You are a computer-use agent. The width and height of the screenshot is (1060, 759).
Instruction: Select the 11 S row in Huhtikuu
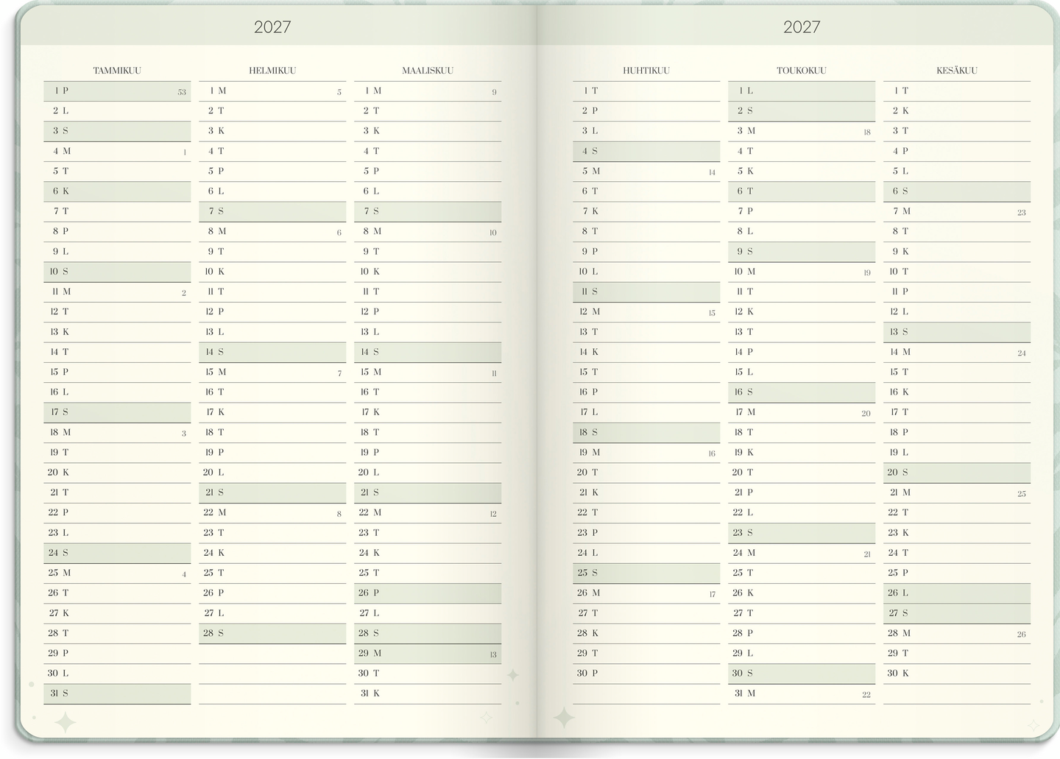[x=646, y=292]
